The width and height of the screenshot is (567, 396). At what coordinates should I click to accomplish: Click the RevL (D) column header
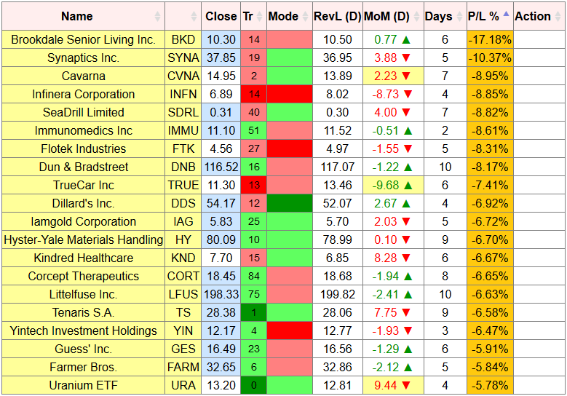[x=338, y=16]
